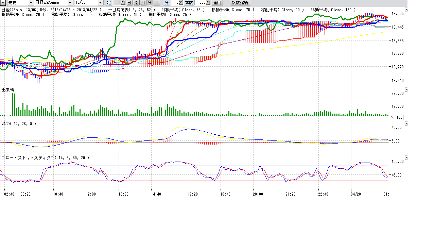Expand the 日経225mini symbol dropdown

pyautogui.click(x=70, y=2)
